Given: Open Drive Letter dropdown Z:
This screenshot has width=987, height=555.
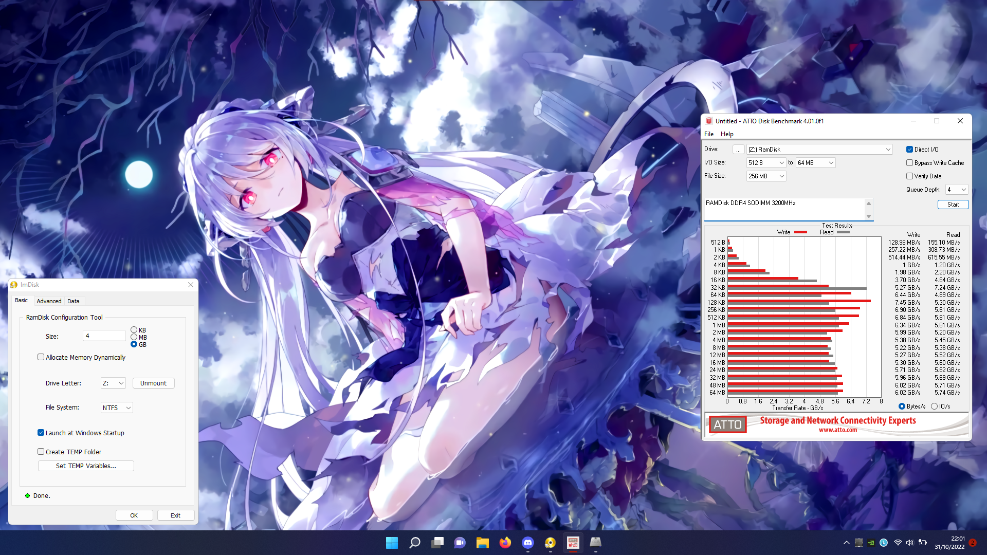Looking at the screenshot, I should coord(113,383).
